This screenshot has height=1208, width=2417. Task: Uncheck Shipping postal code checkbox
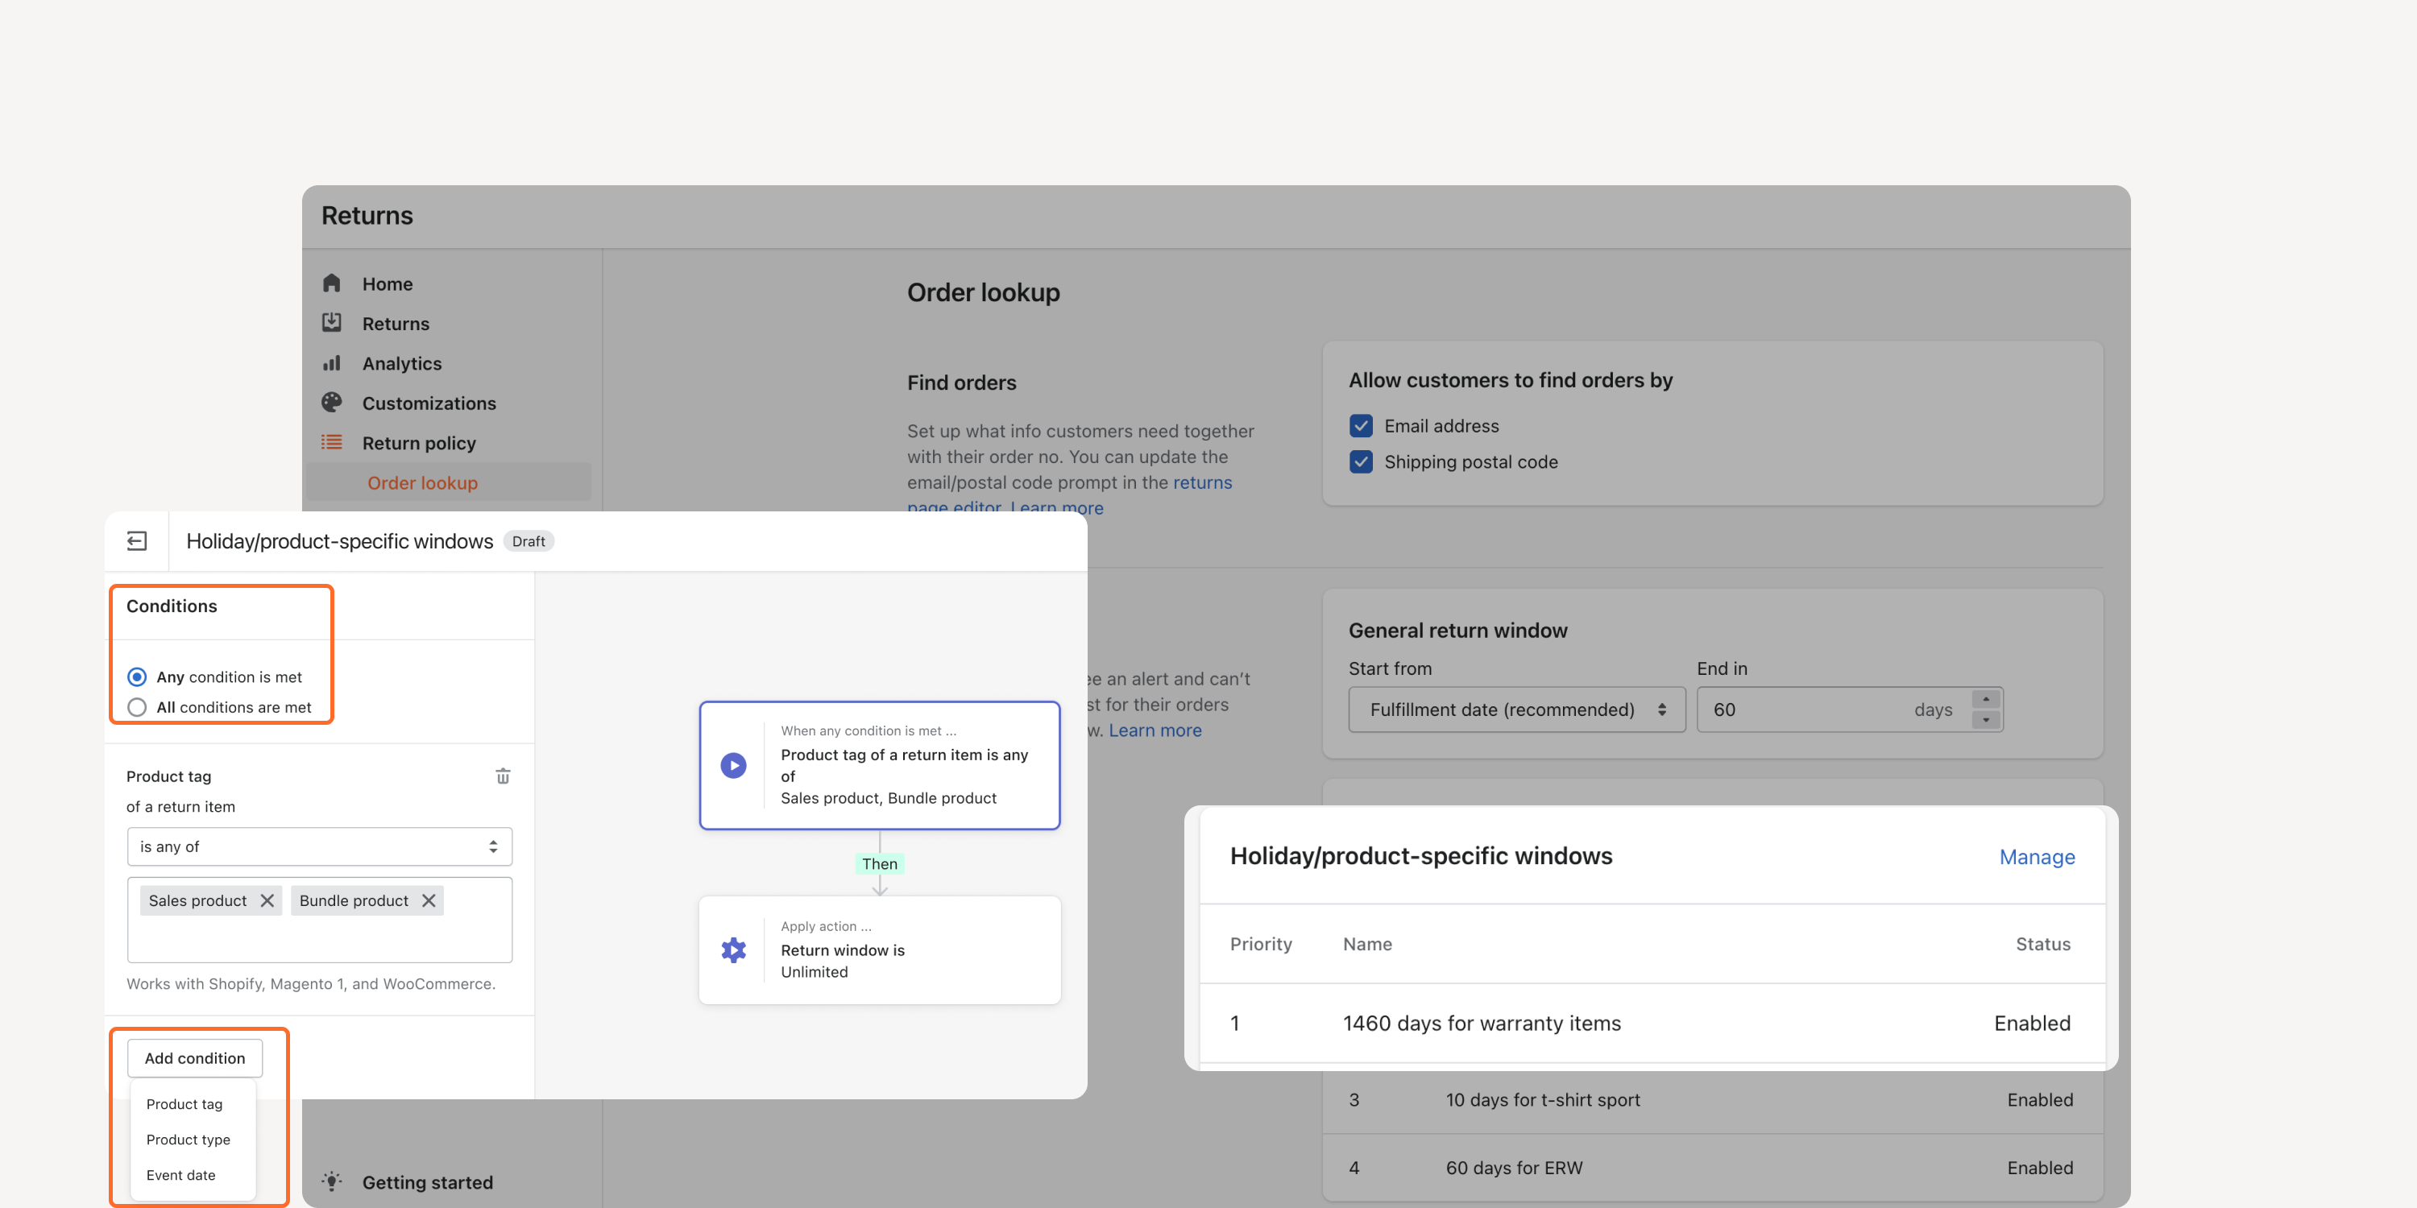pyautogui.click(x=1361, y=461)
